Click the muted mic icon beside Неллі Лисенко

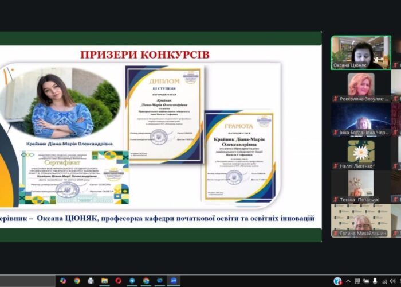pyautogui.click(x=336, y=166)
